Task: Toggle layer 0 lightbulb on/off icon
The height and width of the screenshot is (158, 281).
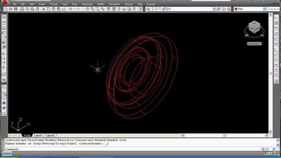Action: pyautogui.click(x=153, y=9)
